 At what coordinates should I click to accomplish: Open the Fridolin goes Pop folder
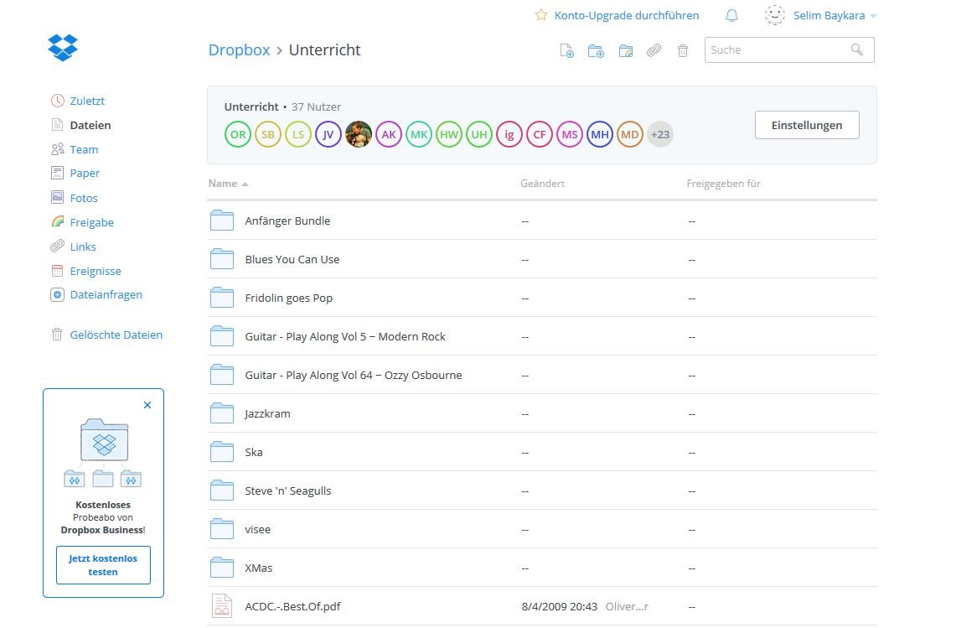(x=288, y=298)
